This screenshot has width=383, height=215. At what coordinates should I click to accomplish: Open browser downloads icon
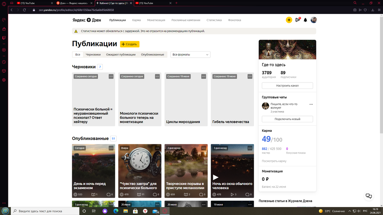[373, 10]
